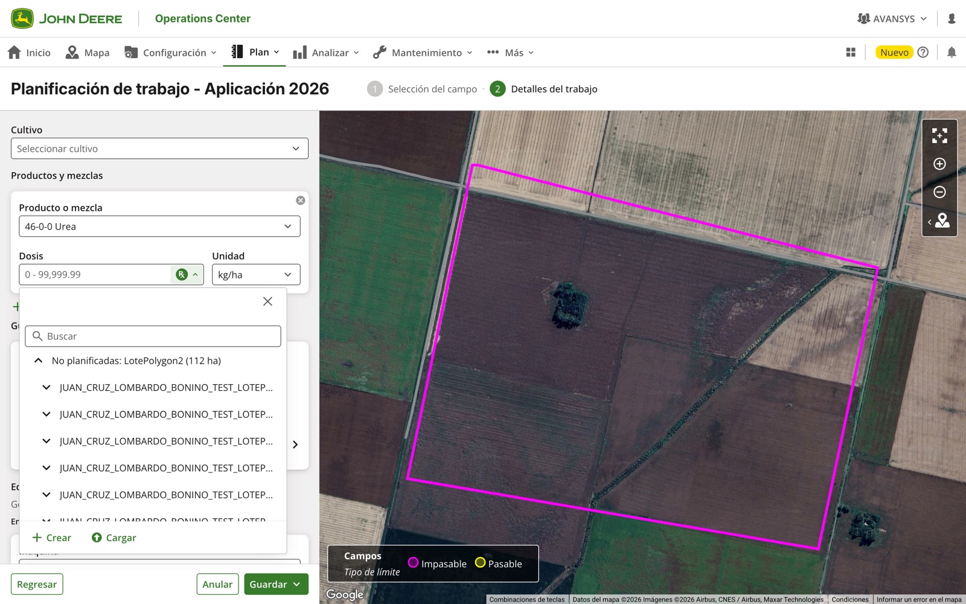Open the help question mark icon
Viewport: 966px width, 604px height.
coord(923,53)
